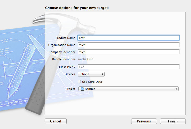Screen dimensions: 191x129
Task: Click the Use Core Data label
Action: coord(92,82)
